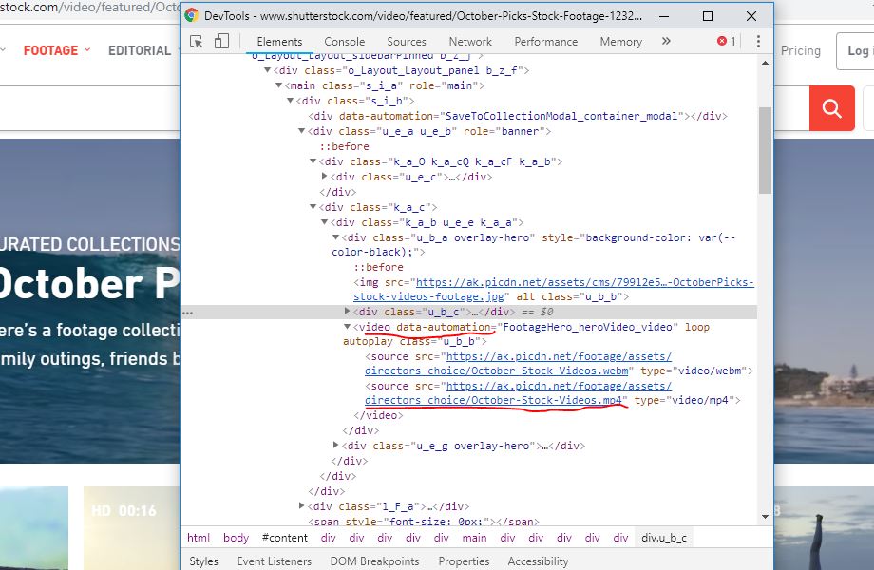Collapse the k_a_O k_a_cQ div node
874x570 pixels.
[x=313, y=161]
